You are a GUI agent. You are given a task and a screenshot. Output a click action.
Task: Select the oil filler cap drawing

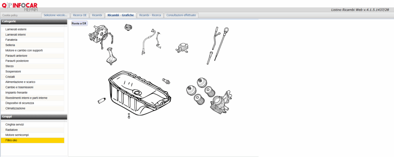point(129,27)
